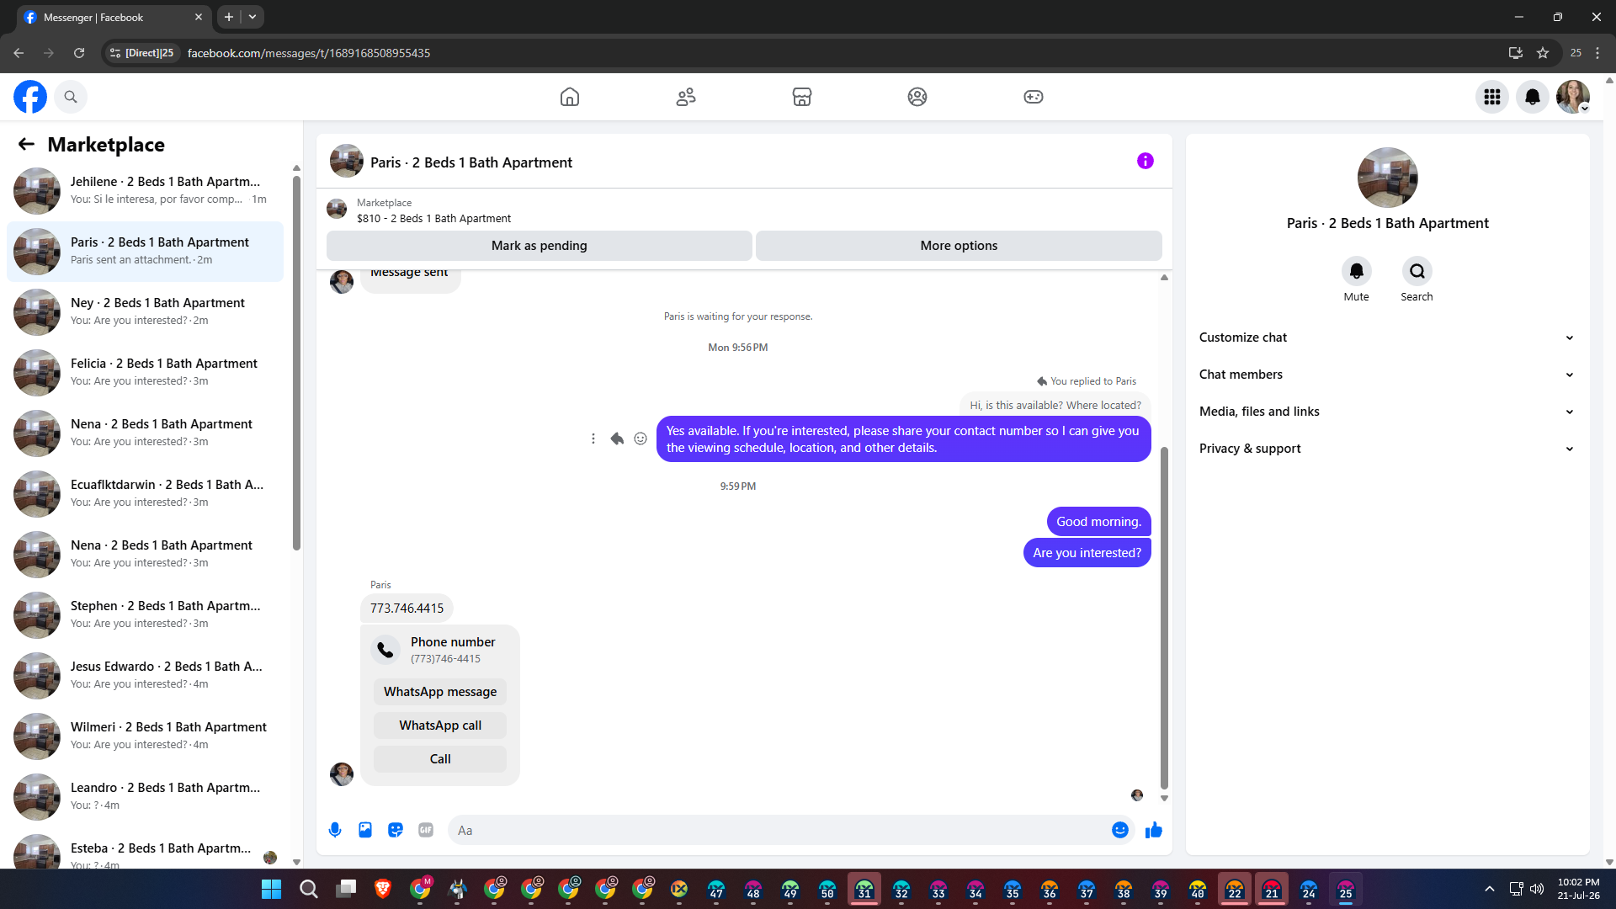This screenshot has width=1616, height=909.
Task: Open the account profile picture menu
Action: [x=1573, y=97]
